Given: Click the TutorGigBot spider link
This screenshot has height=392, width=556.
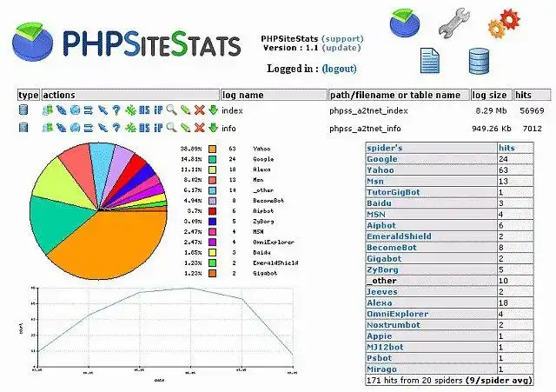Looking at the screenshot, I should (x=394, y=192).
